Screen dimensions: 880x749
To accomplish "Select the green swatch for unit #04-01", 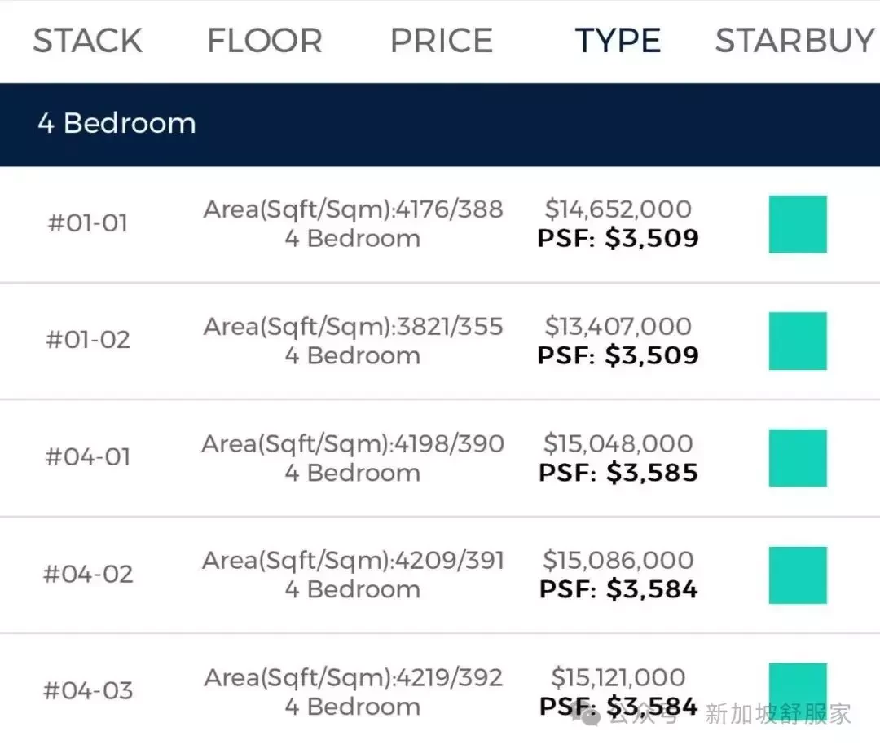I will coord(798,457).
